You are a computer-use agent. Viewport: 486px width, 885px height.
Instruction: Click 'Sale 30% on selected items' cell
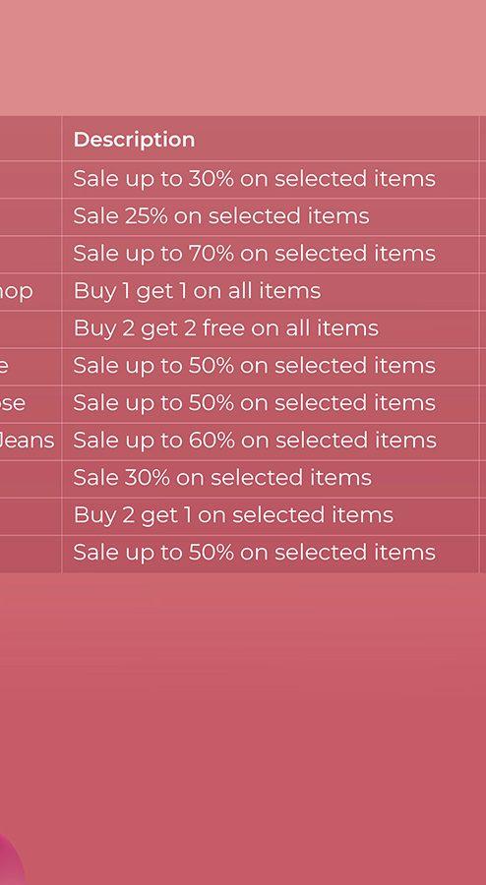coord(222,478)
